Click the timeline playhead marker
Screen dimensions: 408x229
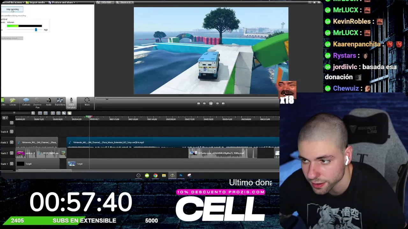[x=89, y=117]
